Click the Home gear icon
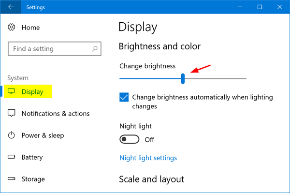290x193 pixels. coord(11,27)
